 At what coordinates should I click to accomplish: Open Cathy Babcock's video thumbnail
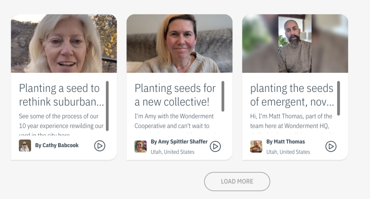pyautogui.click(x=64, y=44)
